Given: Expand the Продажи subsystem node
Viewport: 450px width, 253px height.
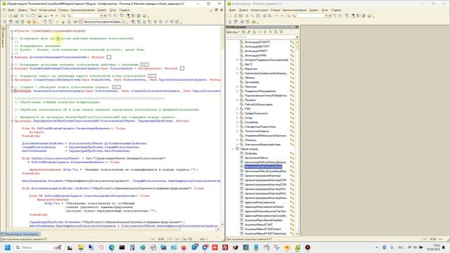Looking at the screenshot, I should (238, 100).
